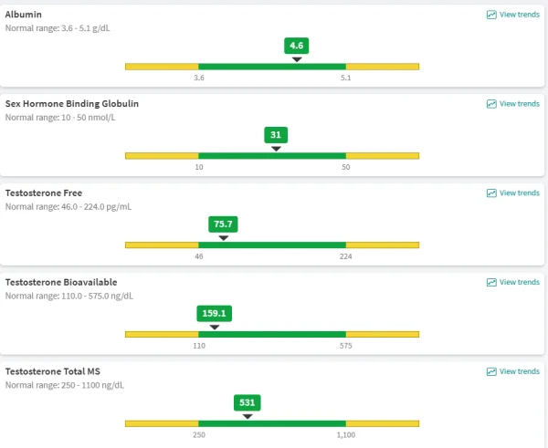548x448 pixels.
Task: Click the trend chart icon for Albumin
Action: click(x=491, y=15)
